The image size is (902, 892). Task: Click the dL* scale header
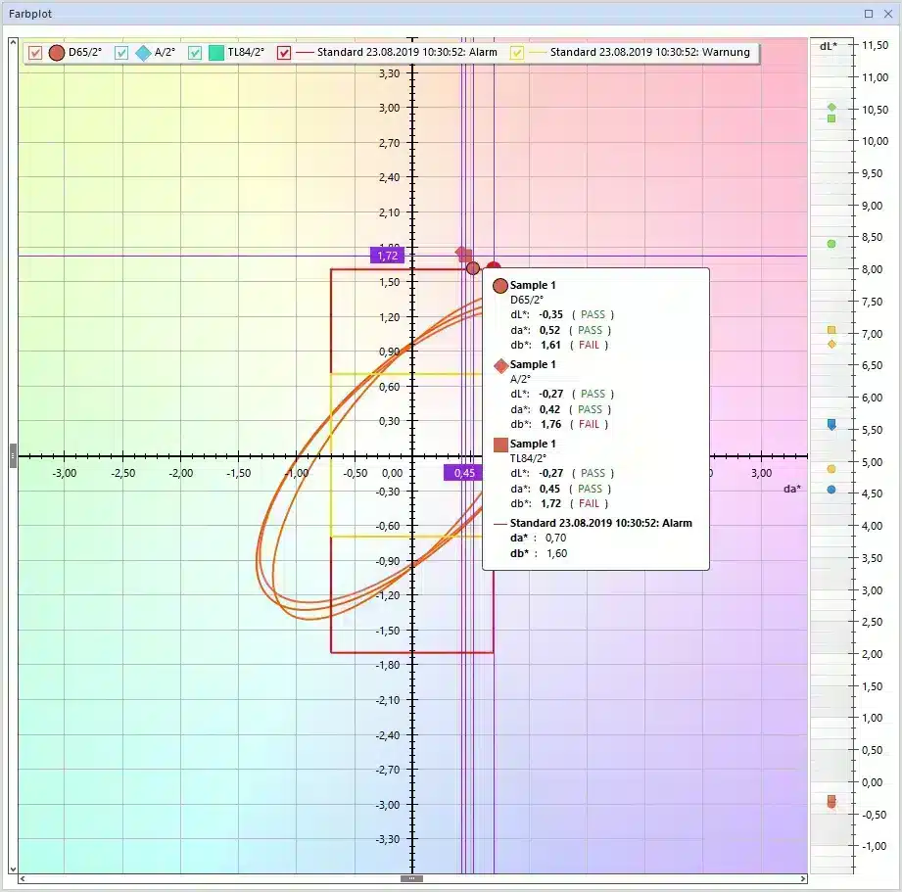(828, 47)
